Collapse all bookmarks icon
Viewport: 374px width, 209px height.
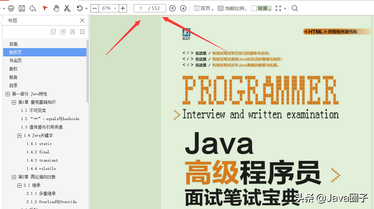(x=53, y=32)
